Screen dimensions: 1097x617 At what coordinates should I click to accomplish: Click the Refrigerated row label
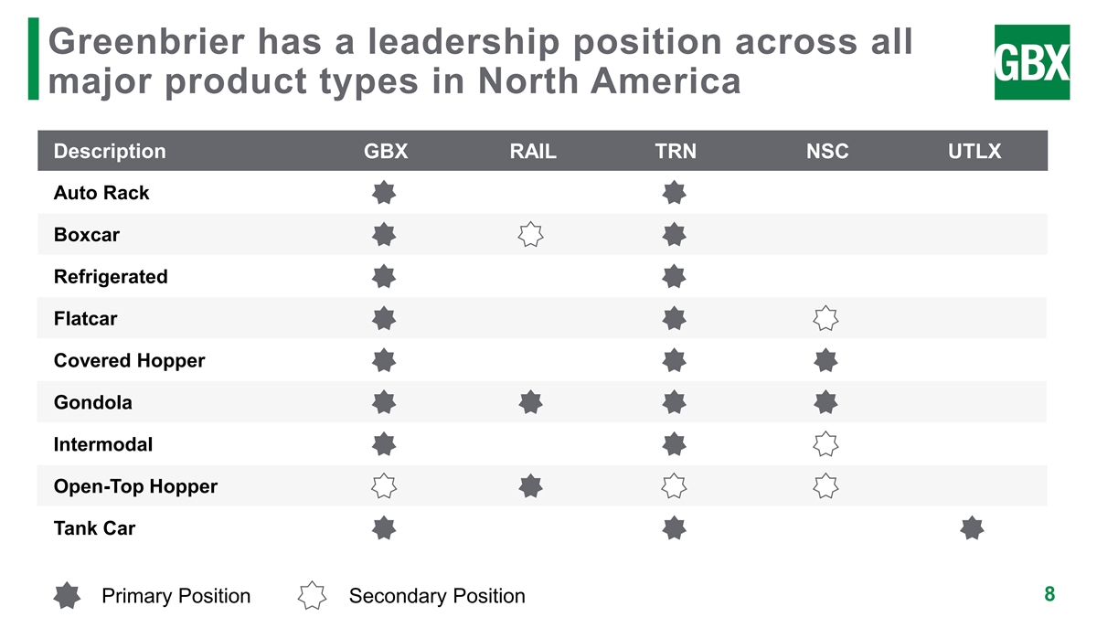[x=111, y=277]
